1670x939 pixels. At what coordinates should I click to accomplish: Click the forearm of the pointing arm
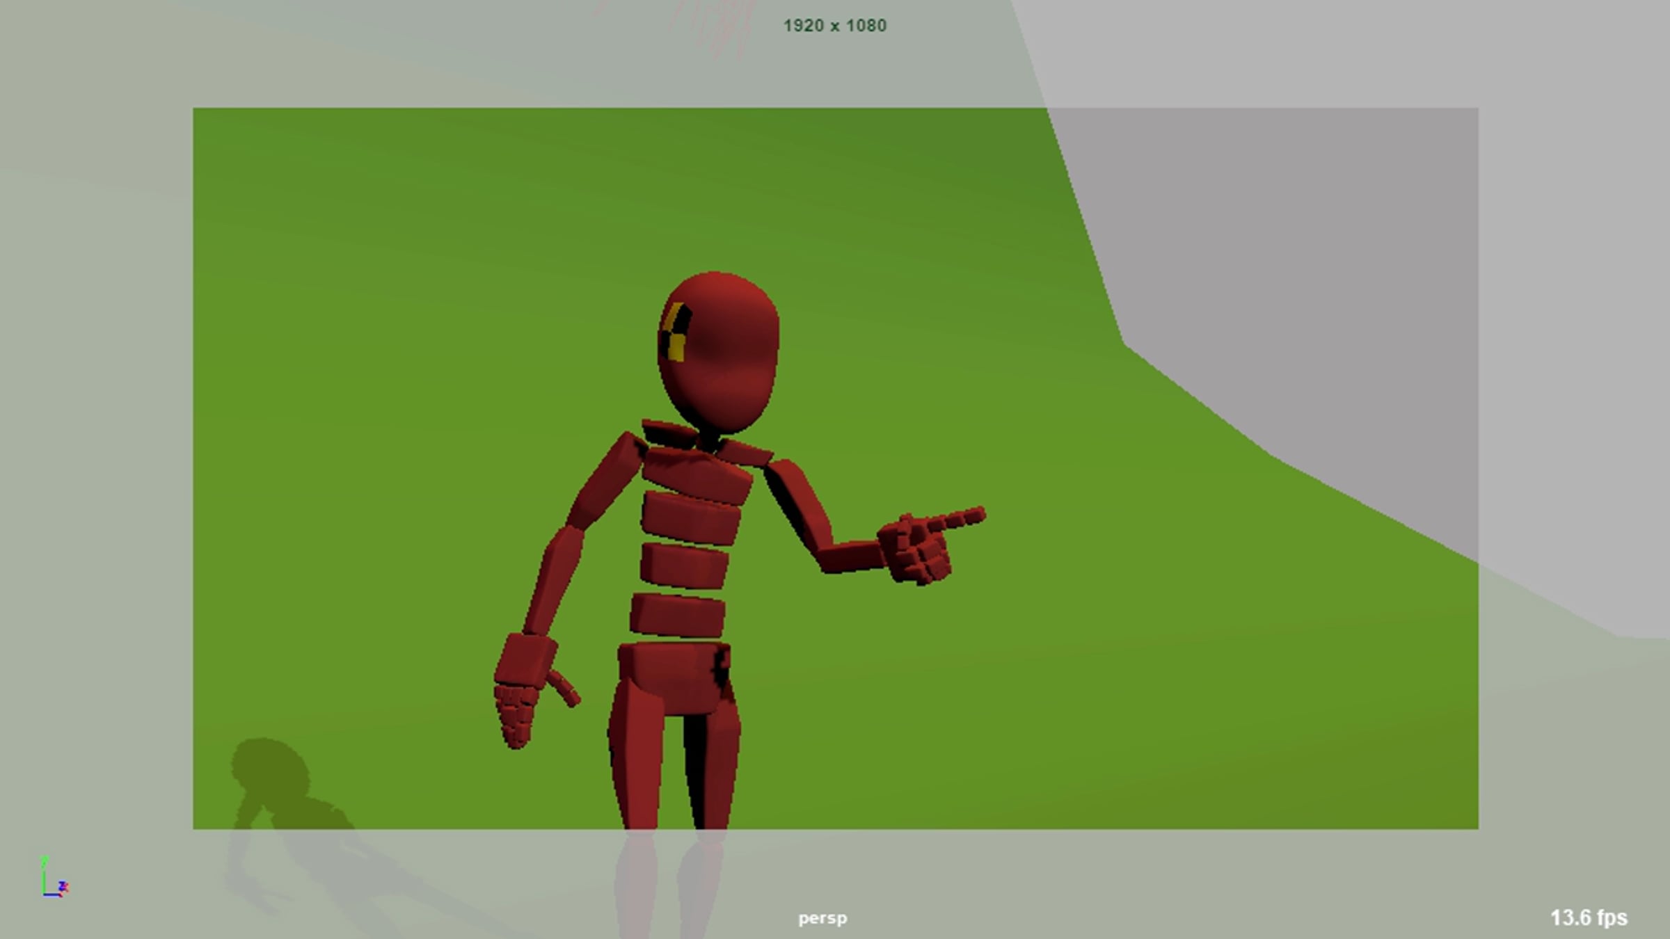pyautogui.click(x=849, y=556)
